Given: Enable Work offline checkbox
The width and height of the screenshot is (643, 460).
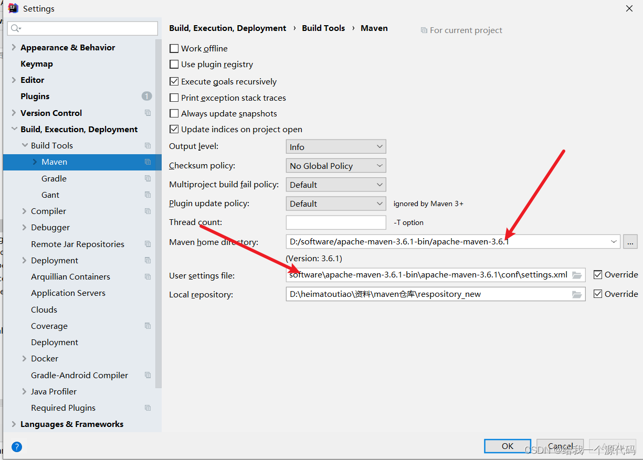Looking at the screenshot, I should pyautogui.click(x=174, y=48).
